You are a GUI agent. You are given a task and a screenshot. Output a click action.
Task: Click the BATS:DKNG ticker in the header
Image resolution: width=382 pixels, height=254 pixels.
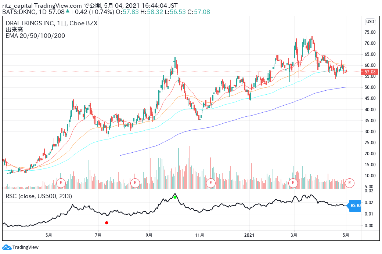pos(19,12)
